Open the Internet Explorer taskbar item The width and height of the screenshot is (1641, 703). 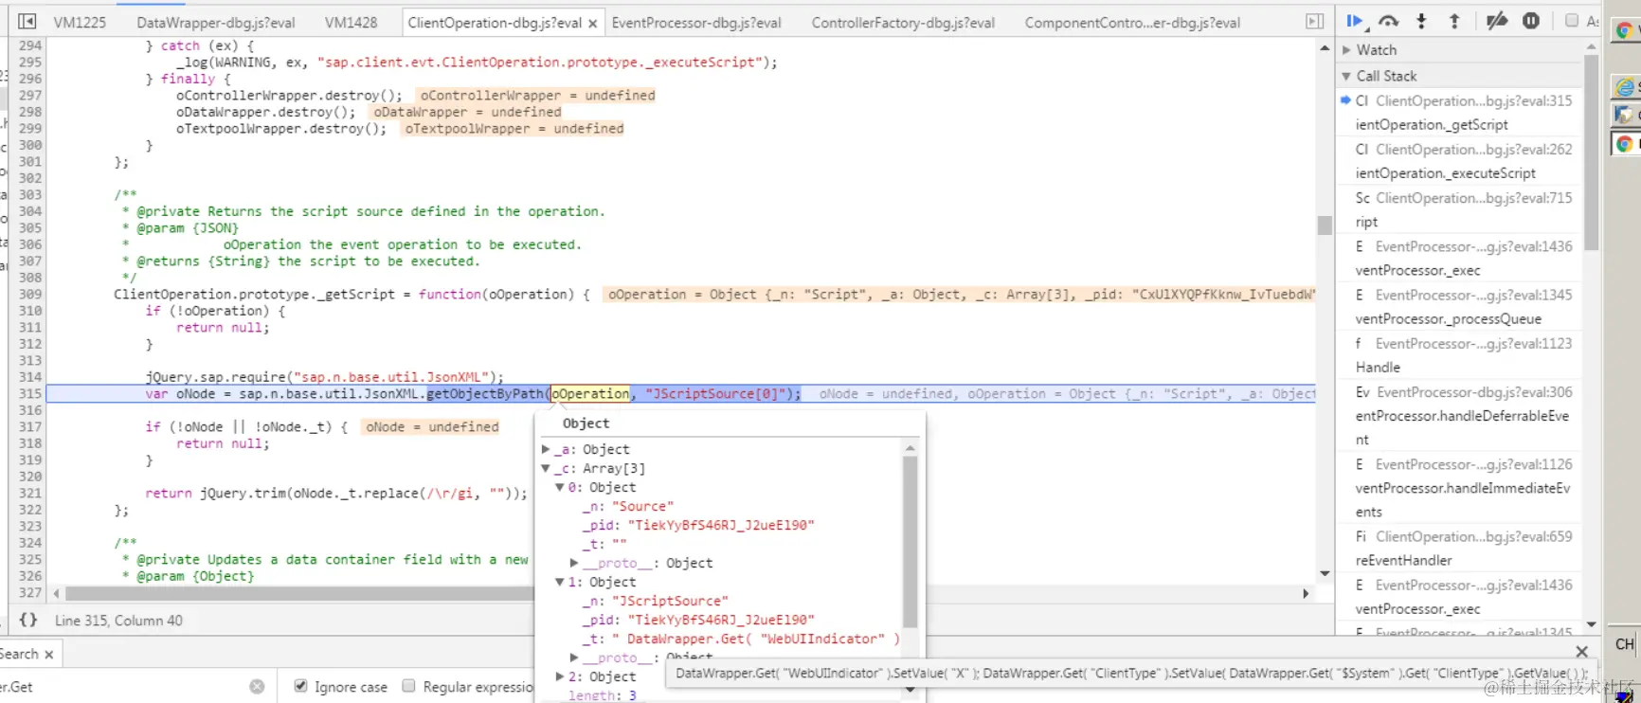(1624, 87)
